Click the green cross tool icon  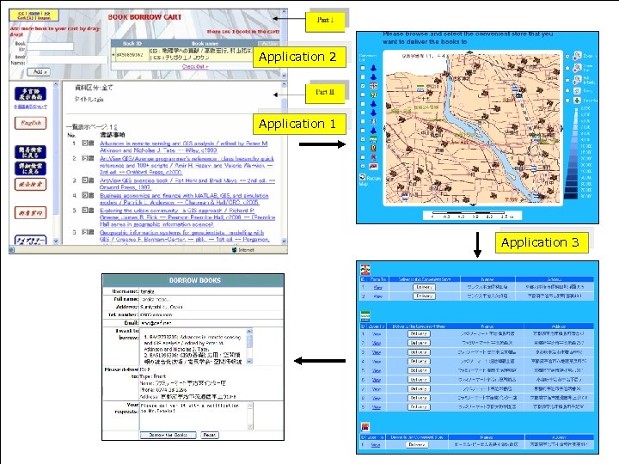(577, 101)
